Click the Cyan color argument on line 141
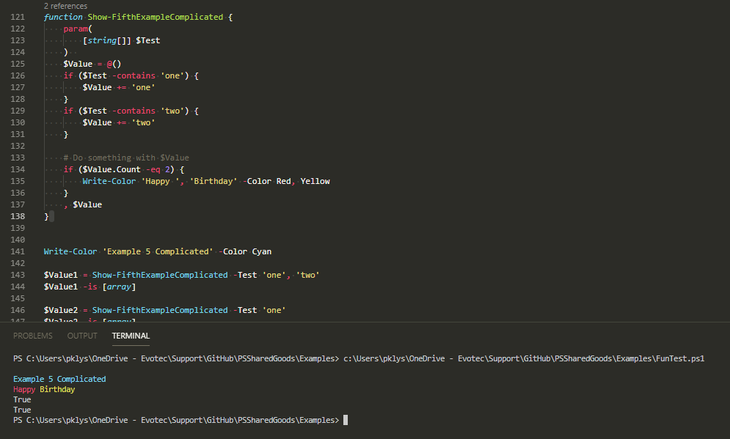Screen dimensions: 730x439 pos(261,251)
